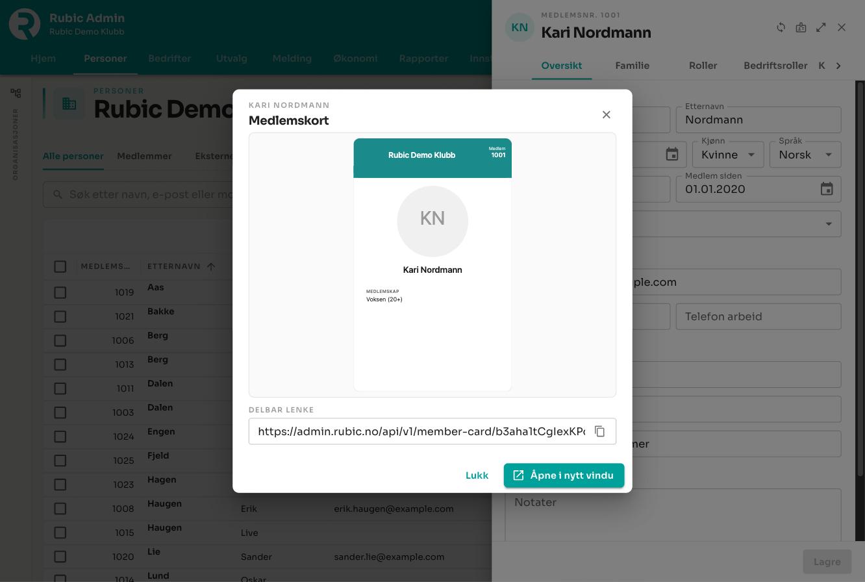This screenshot has width=865, height=582.
Task: Close the Kari Nordmann side panel
Action: click(x=842, y=27)
